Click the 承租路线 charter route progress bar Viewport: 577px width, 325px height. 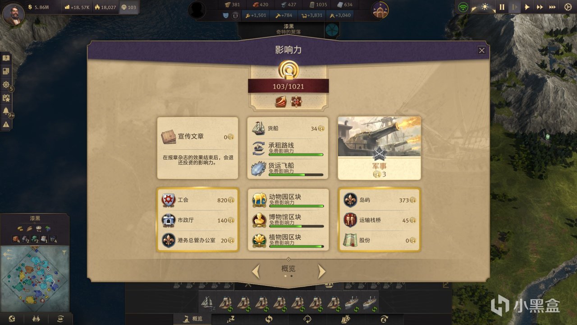pos(296,155)
